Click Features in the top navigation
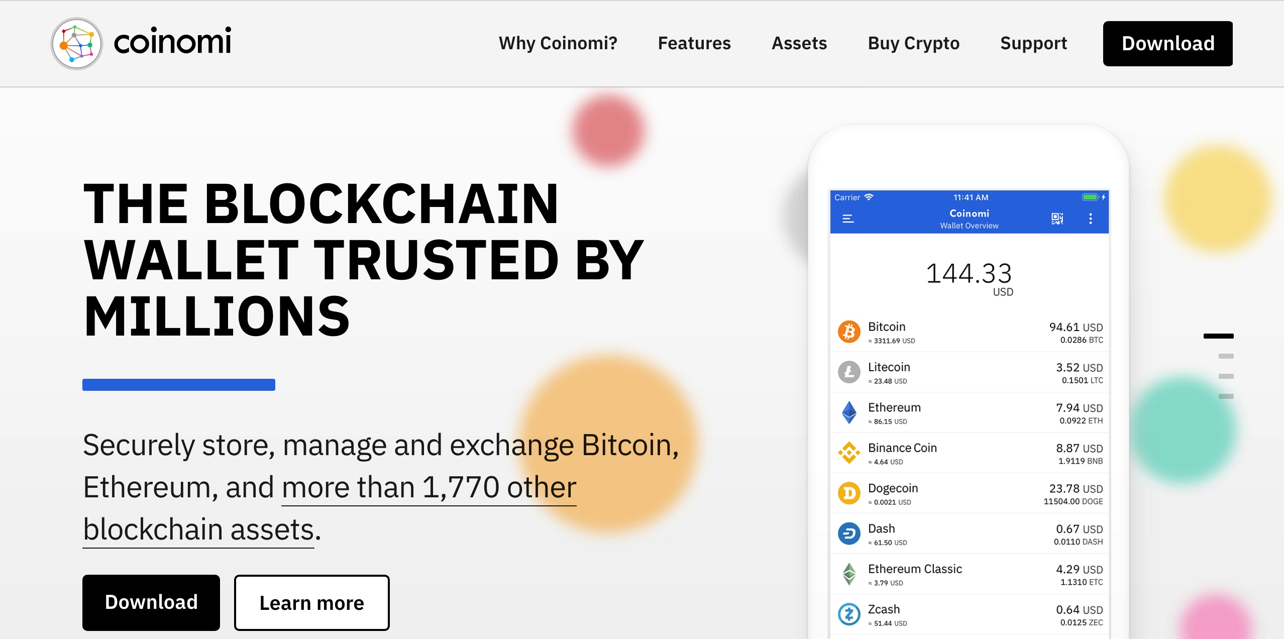 pyautogui.click(x=694, y=43)
